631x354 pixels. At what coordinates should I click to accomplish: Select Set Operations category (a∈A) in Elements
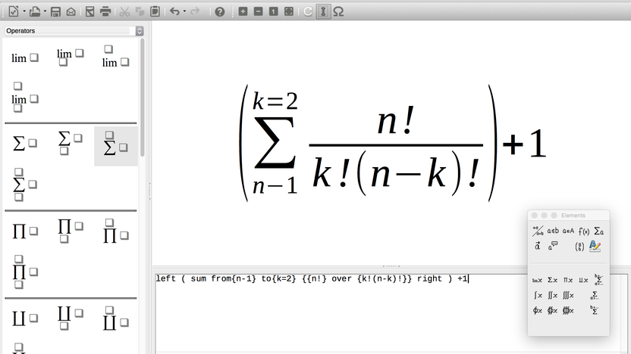pyautogui.click(x=568, y=231)
